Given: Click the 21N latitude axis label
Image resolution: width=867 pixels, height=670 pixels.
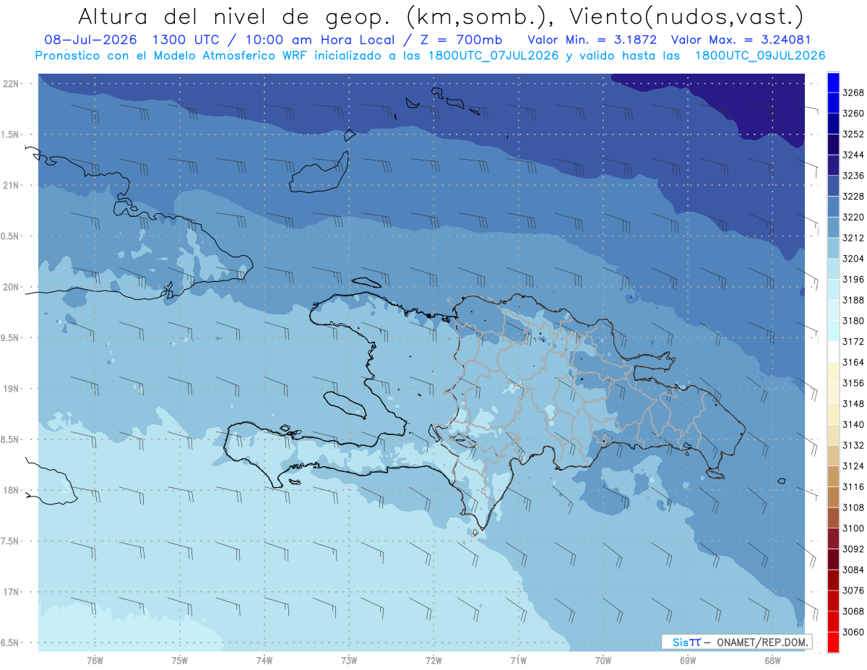Looking at the screenshot, I should coord(11,186).
